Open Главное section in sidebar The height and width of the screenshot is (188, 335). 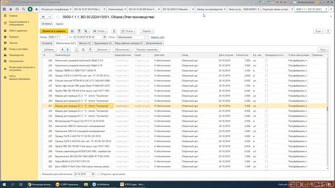tap(13, 16)
